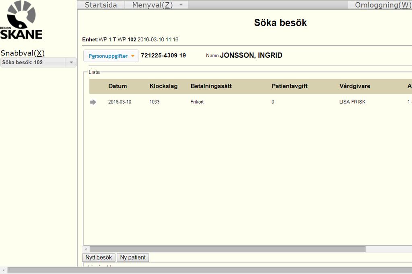The width and height of the screenshot is (412, 274).
Task: Click Omloggning(W) in the top bar
Action: (x=383, y=5)
